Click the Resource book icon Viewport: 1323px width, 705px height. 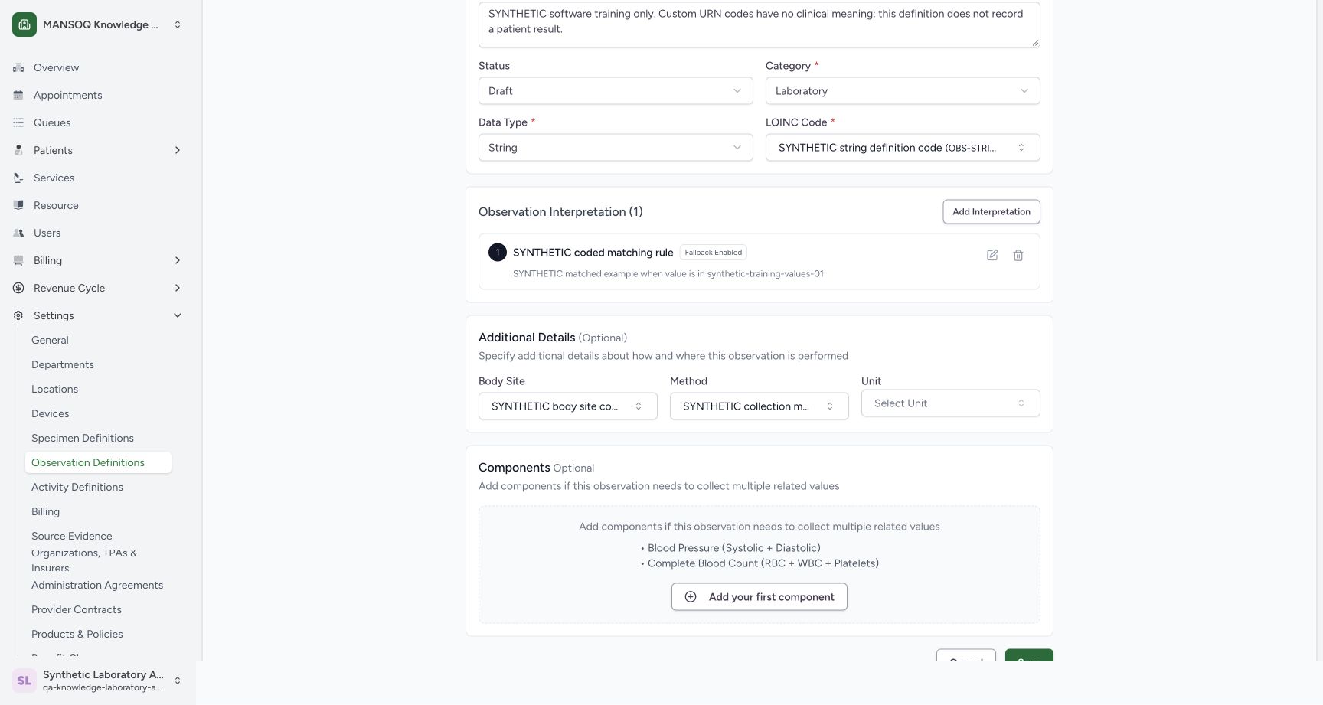pyautogui.click(x=18, y=205)
